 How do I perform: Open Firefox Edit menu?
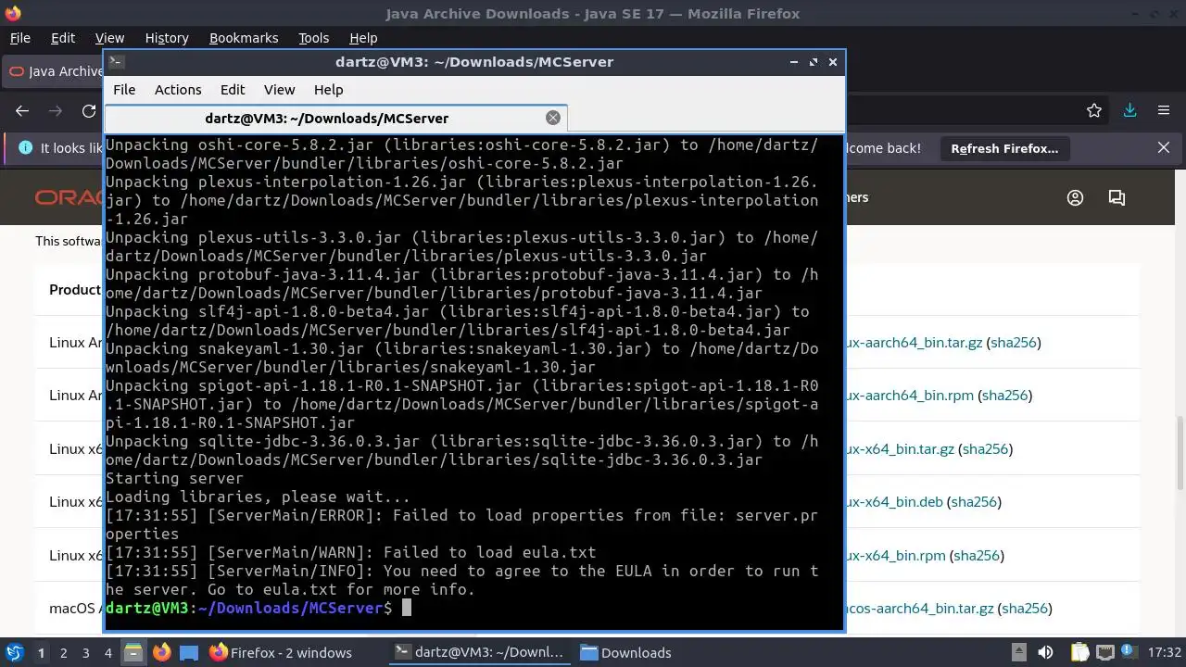(x=63, y=38)
